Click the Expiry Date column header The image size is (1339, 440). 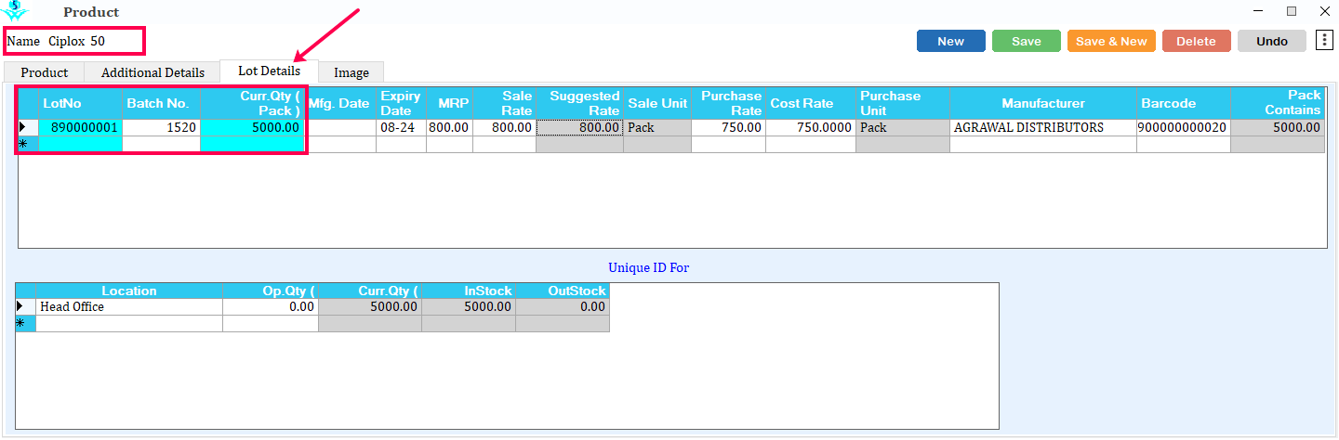(x=401, y=103)
